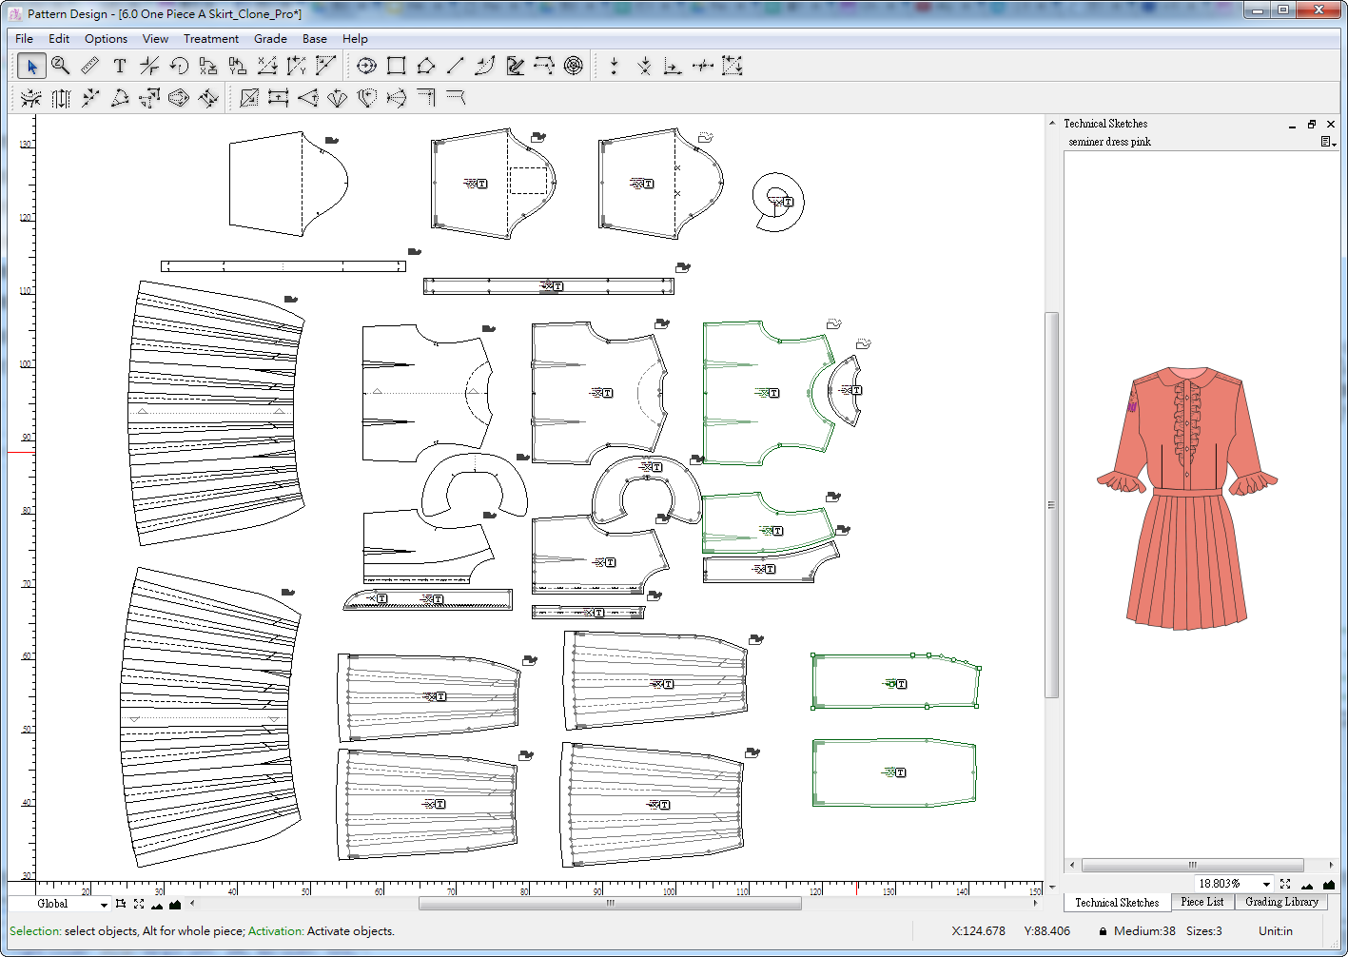Screen dimensions: 1348x957
Task: Click the sketch panel horizontal scrollbar
Action: pyautogui.click(x=1192, y=865)
